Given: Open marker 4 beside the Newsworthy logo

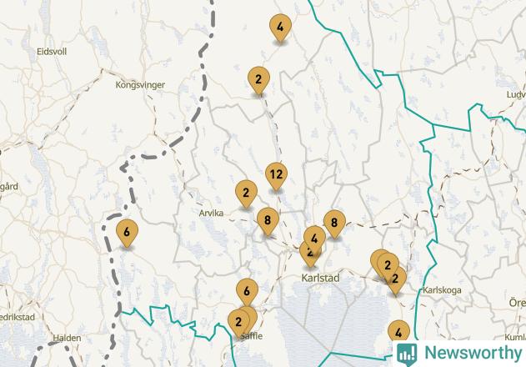Looking at the screenshot, I should (x=398, y=331).
